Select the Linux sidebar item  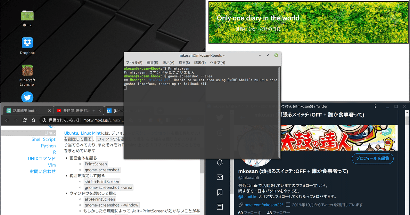28,133
